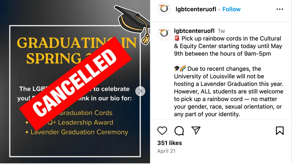Advance to the next carousel slide

tap(140, 91)
